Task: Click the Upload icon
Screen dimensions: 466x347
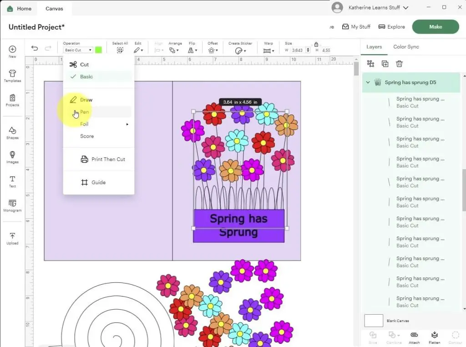Action: 12,236
